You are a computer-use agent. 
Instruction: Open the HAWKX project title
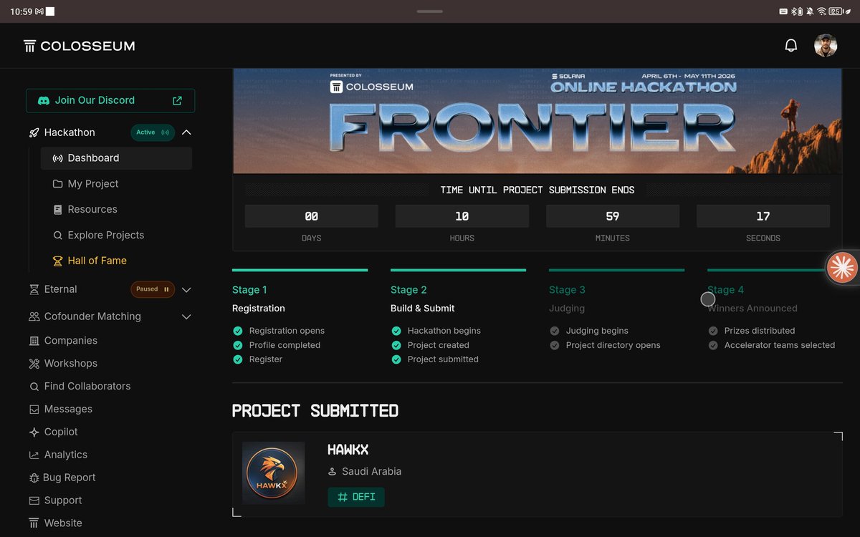point(348,450)
